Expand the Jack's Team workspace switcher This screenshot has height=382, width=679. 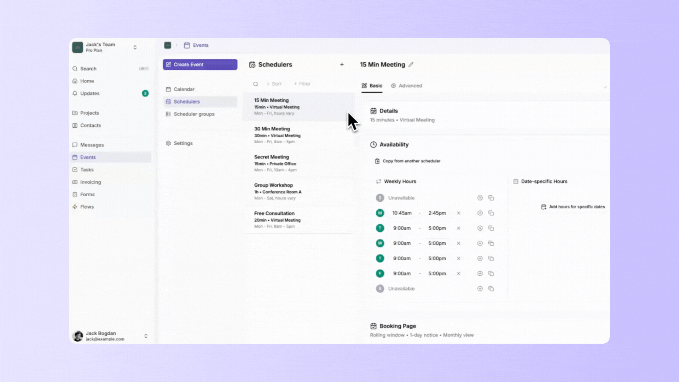coord(135,47)
